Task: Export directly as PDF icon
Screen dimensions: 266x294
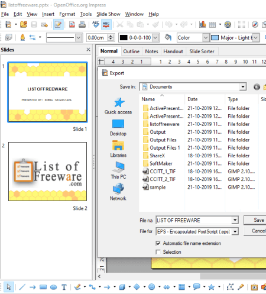Action: coord(72,25)
